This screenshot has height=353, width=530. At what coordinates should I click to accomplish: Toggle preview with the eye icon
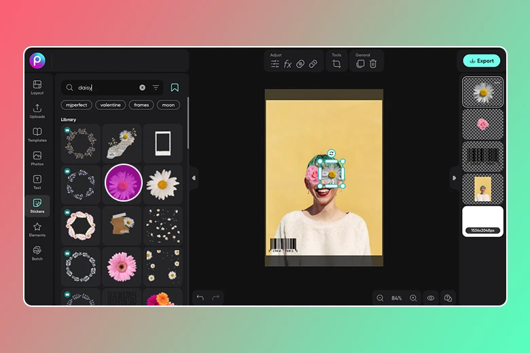tap(431, 298)
